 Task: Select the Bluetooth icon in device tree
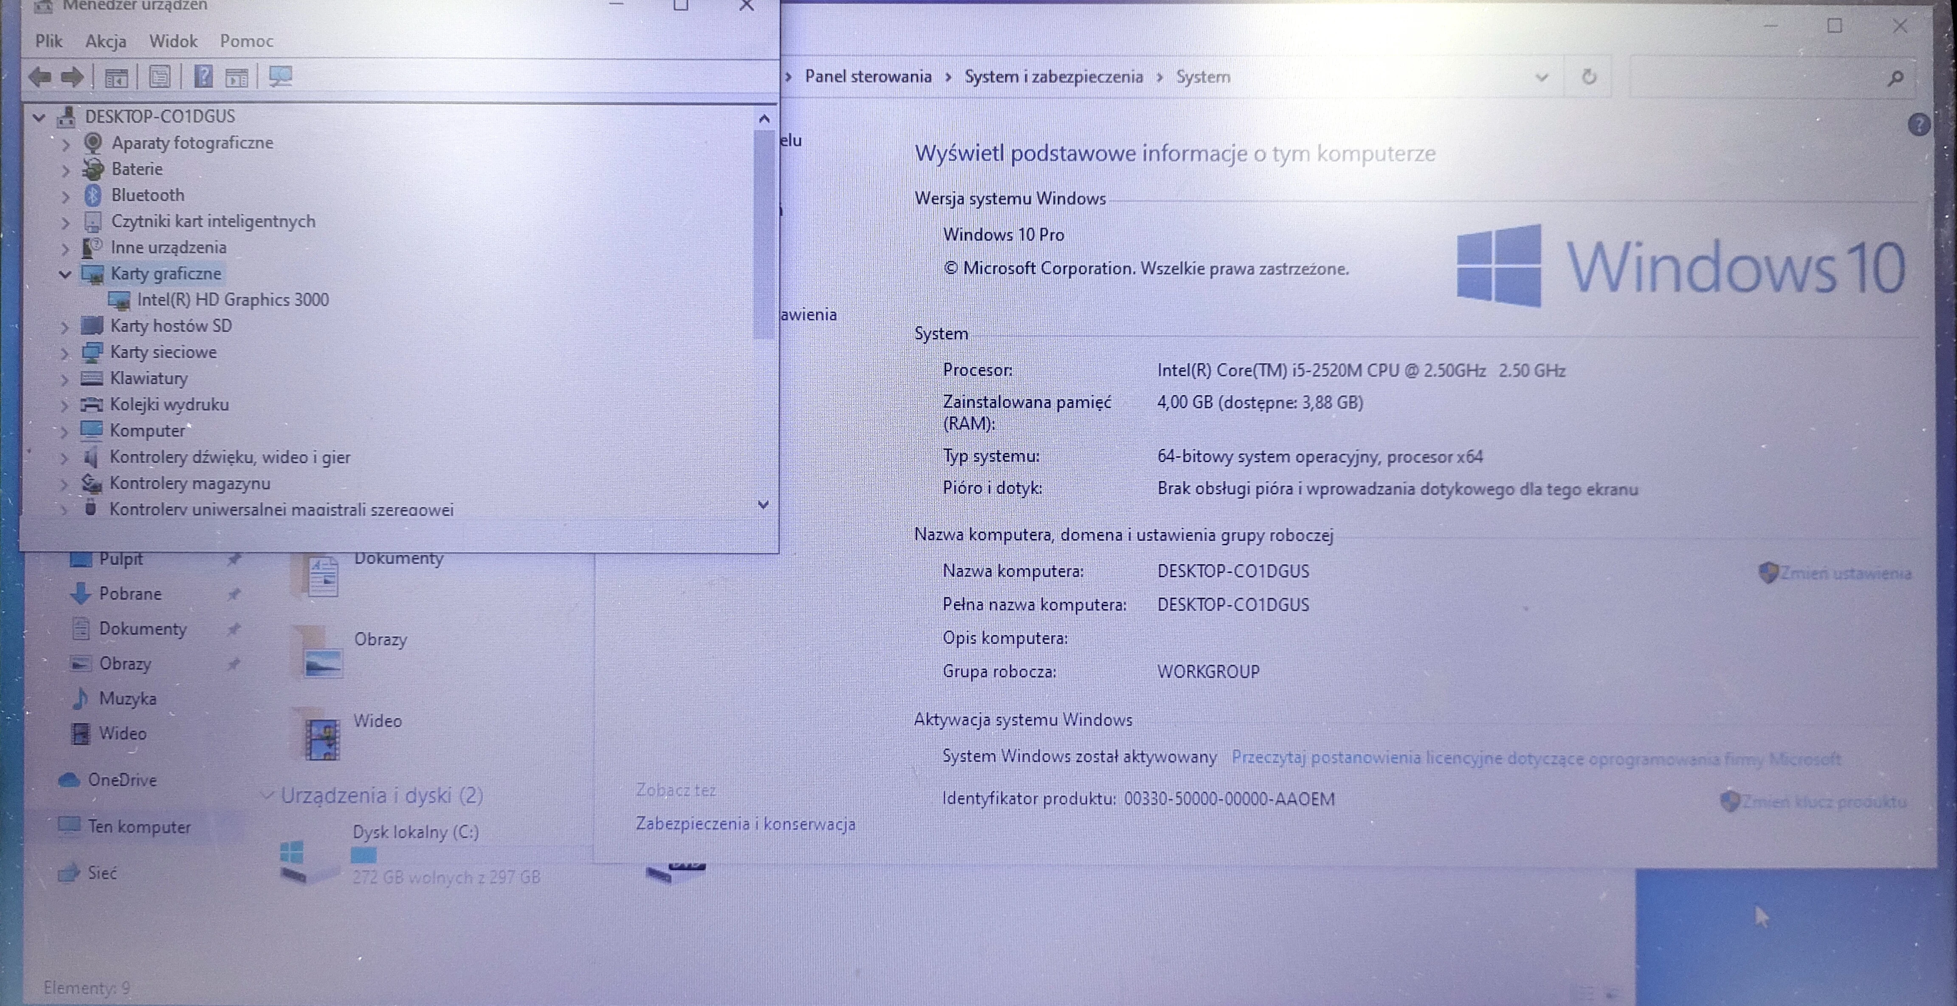point(93,195)
